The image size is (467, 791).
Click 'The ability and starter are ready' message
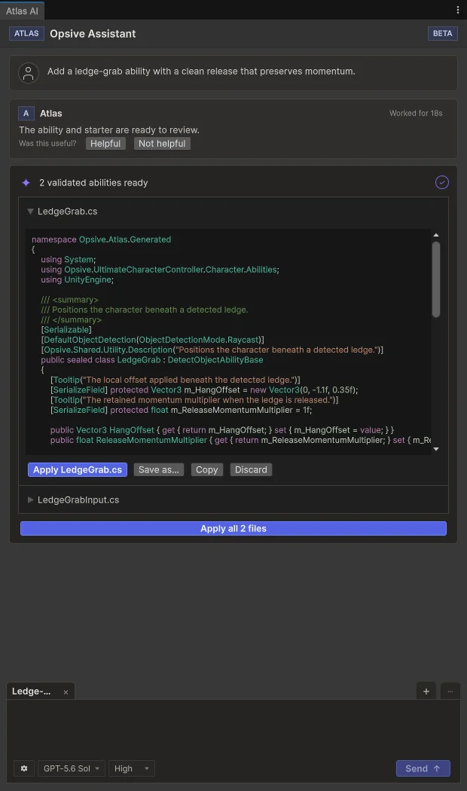[109, 130]
